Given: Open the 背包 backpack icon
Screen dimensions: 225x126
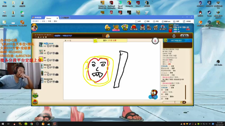Looking at the screenshot, I should [x=155, y=27].
